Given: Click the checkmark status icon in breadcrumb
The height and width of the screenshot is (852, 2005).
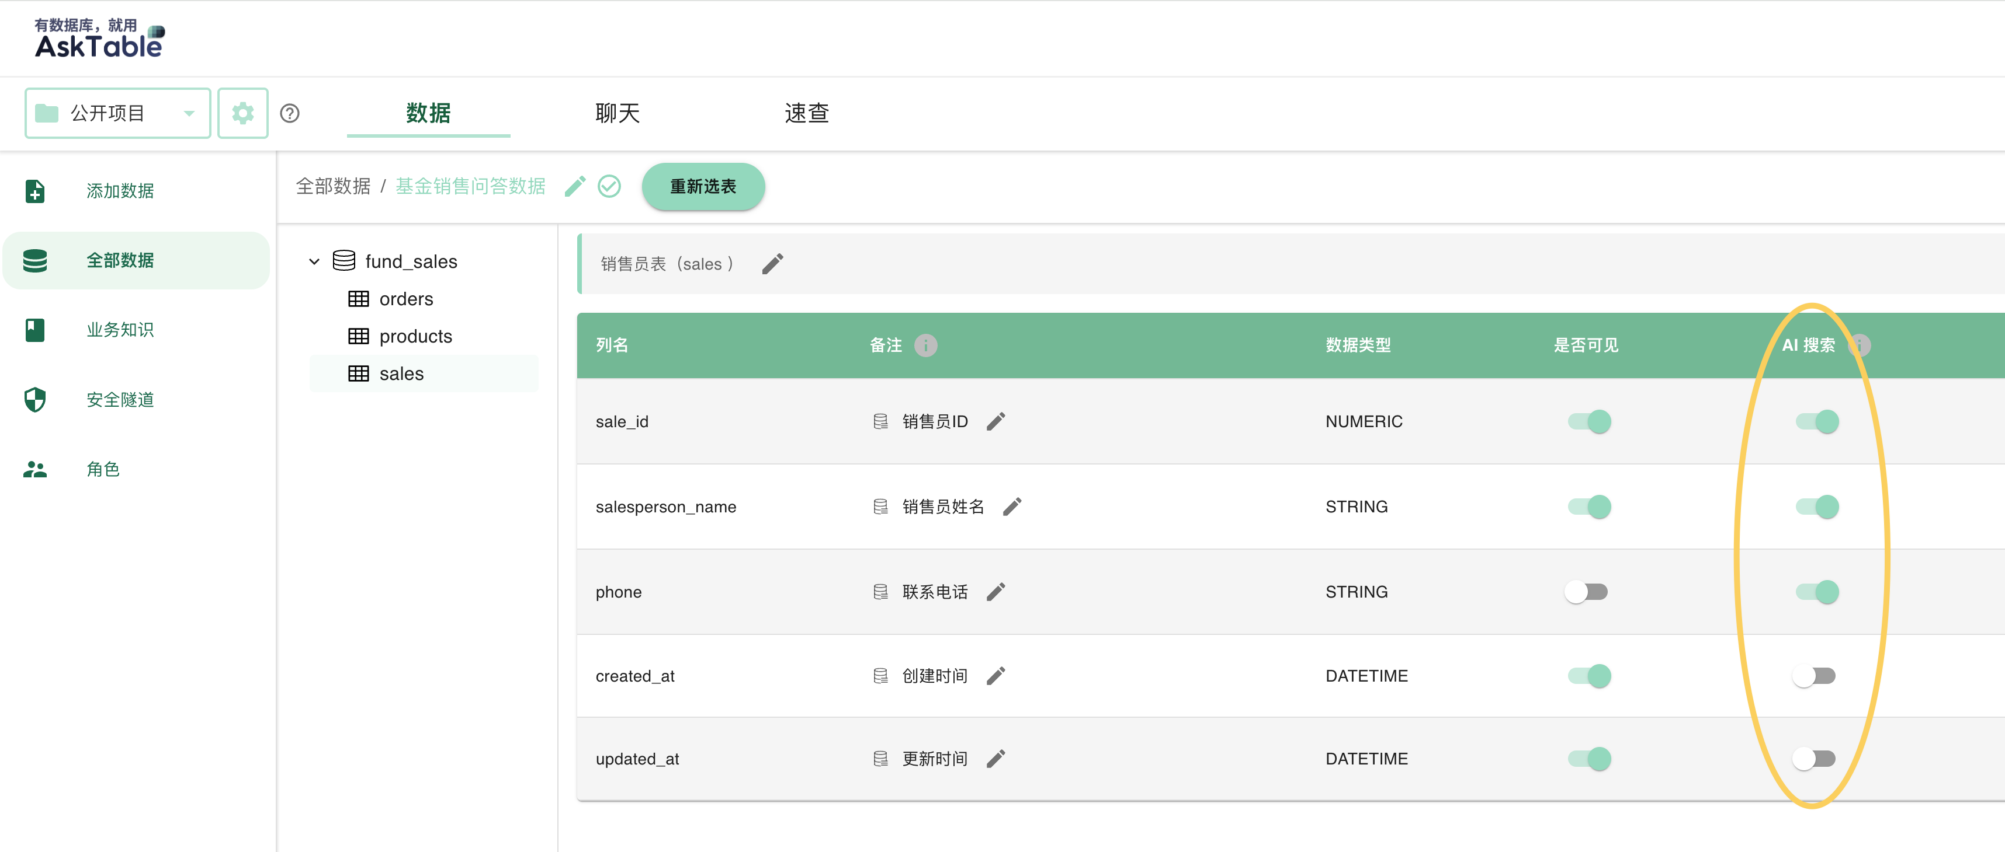Looking at the screenshot, I should [609, 187].
